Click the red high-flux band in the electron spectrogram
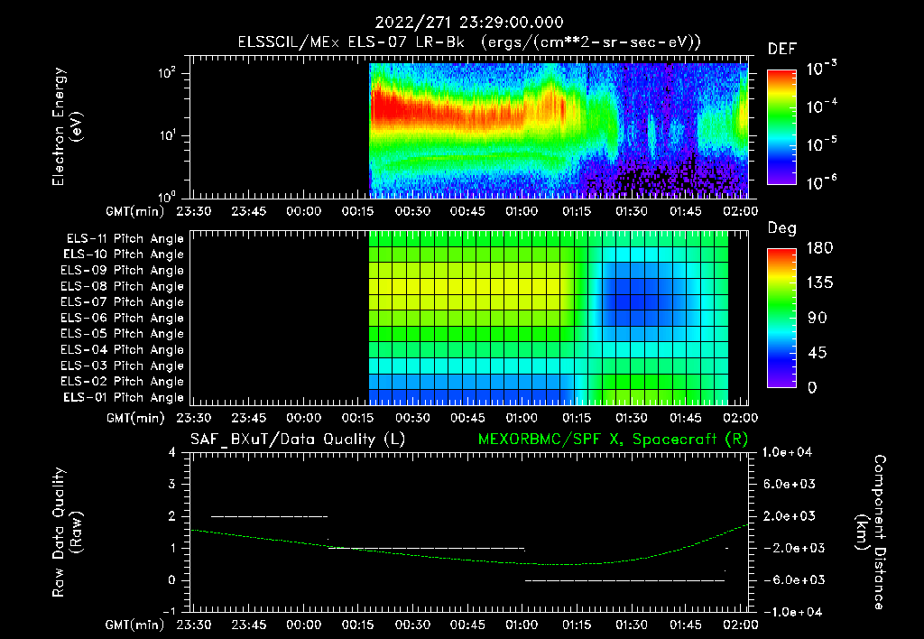The image size is (924, 639). [x=448, y=110]
